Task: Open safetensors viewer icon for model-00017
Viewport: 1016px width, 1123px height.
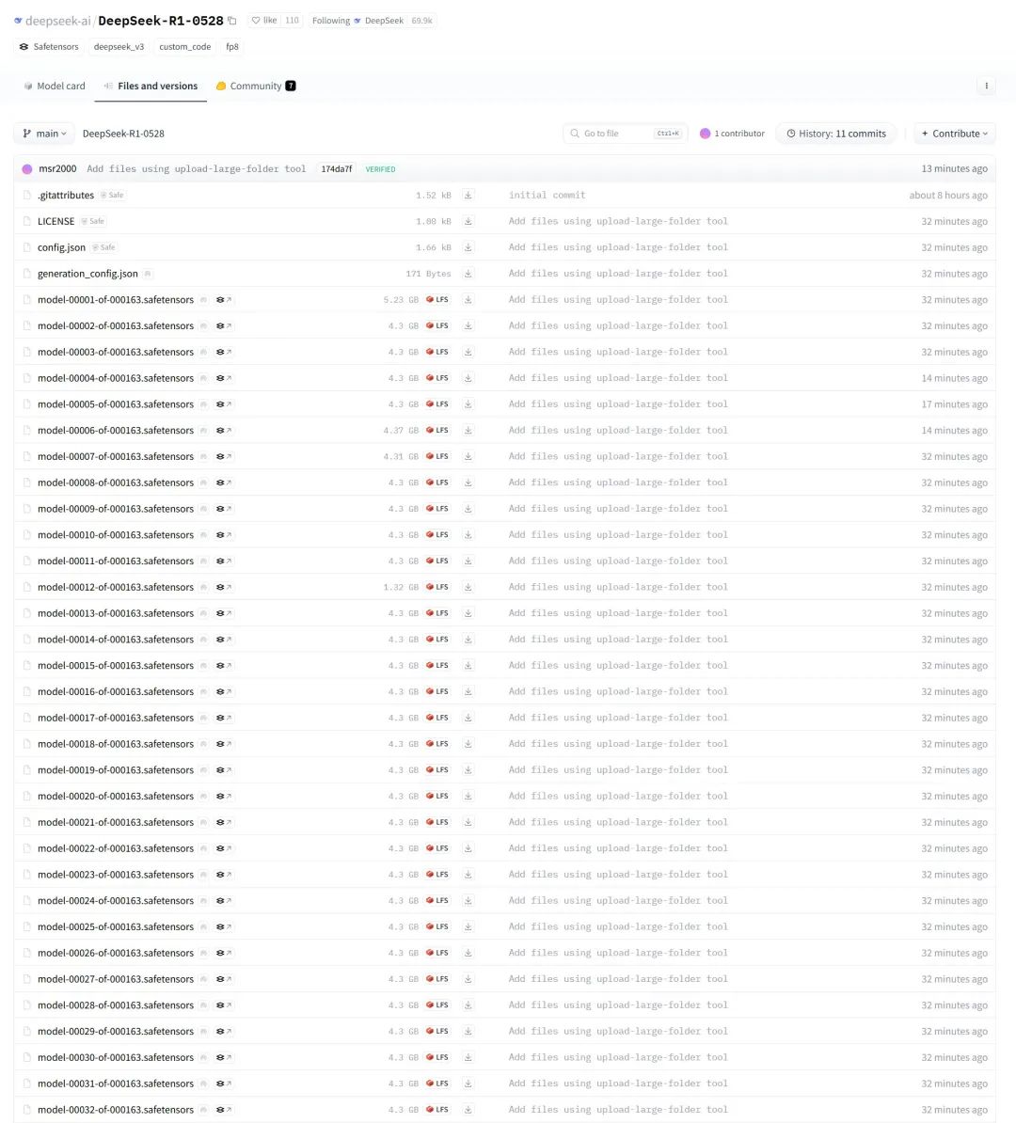Action: point(224,718)
